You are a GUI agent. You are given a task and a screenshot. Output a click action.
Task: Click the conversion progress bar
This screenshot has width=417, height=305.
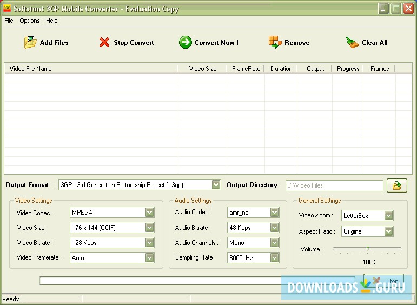197,281
